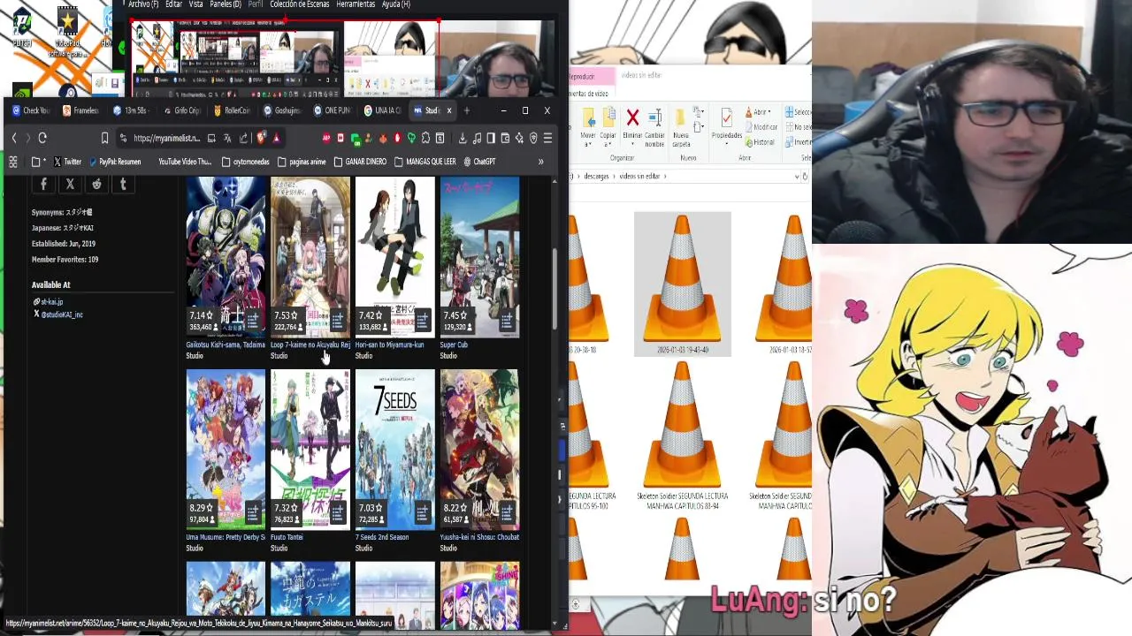Click the browser address bar URL
This screenshot has height=636, width=1132.
[x=166, y=138]
